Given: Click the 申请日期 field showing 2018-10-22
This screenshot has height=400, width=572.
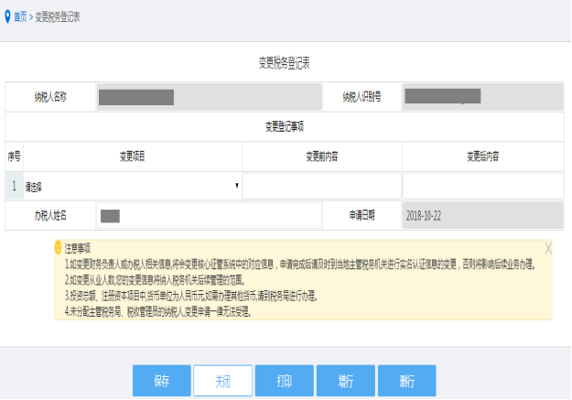Looking at the screenshot, I should (481, 215).
